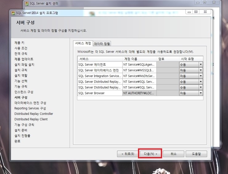This screenshot has width=228, height=174.
Task: Select the 제품 업데이트 step in sidebar
Action: (24, 59)
